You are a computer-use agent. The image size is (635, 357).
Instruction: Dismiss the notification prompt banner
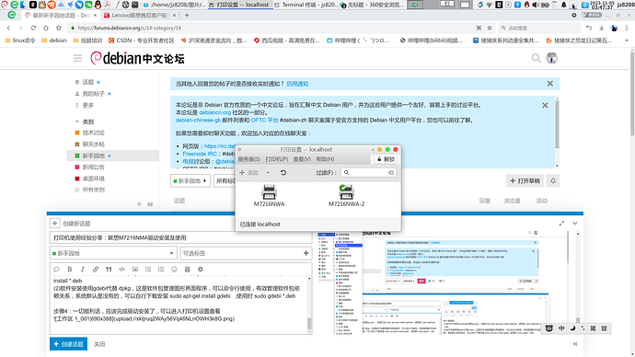550,84
